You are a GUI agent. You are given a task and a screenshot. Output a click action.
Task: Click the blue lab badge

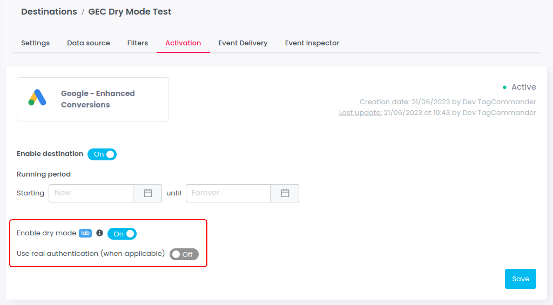[85, 233]
